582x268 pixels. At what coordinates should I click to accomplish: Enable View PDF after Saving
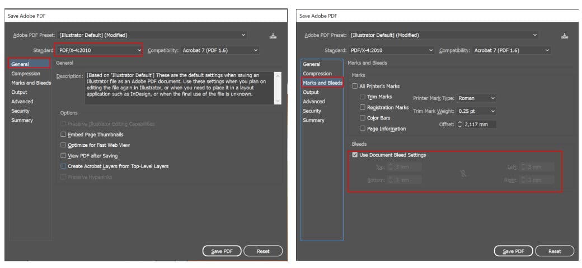(63, 156)
